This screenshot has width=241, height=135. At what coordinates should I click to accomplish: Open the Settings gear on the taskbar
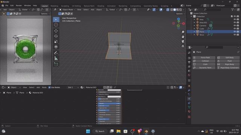point(153,131)
